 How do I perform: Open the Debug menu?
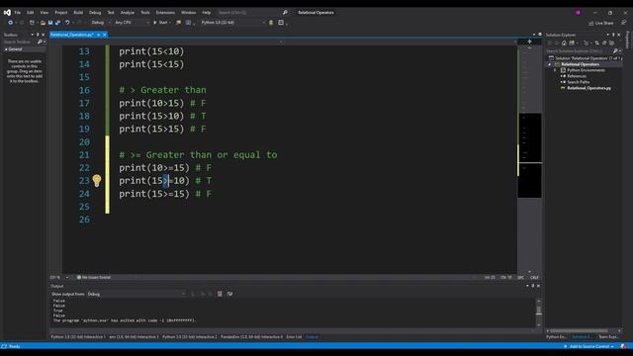pos(95,13)
